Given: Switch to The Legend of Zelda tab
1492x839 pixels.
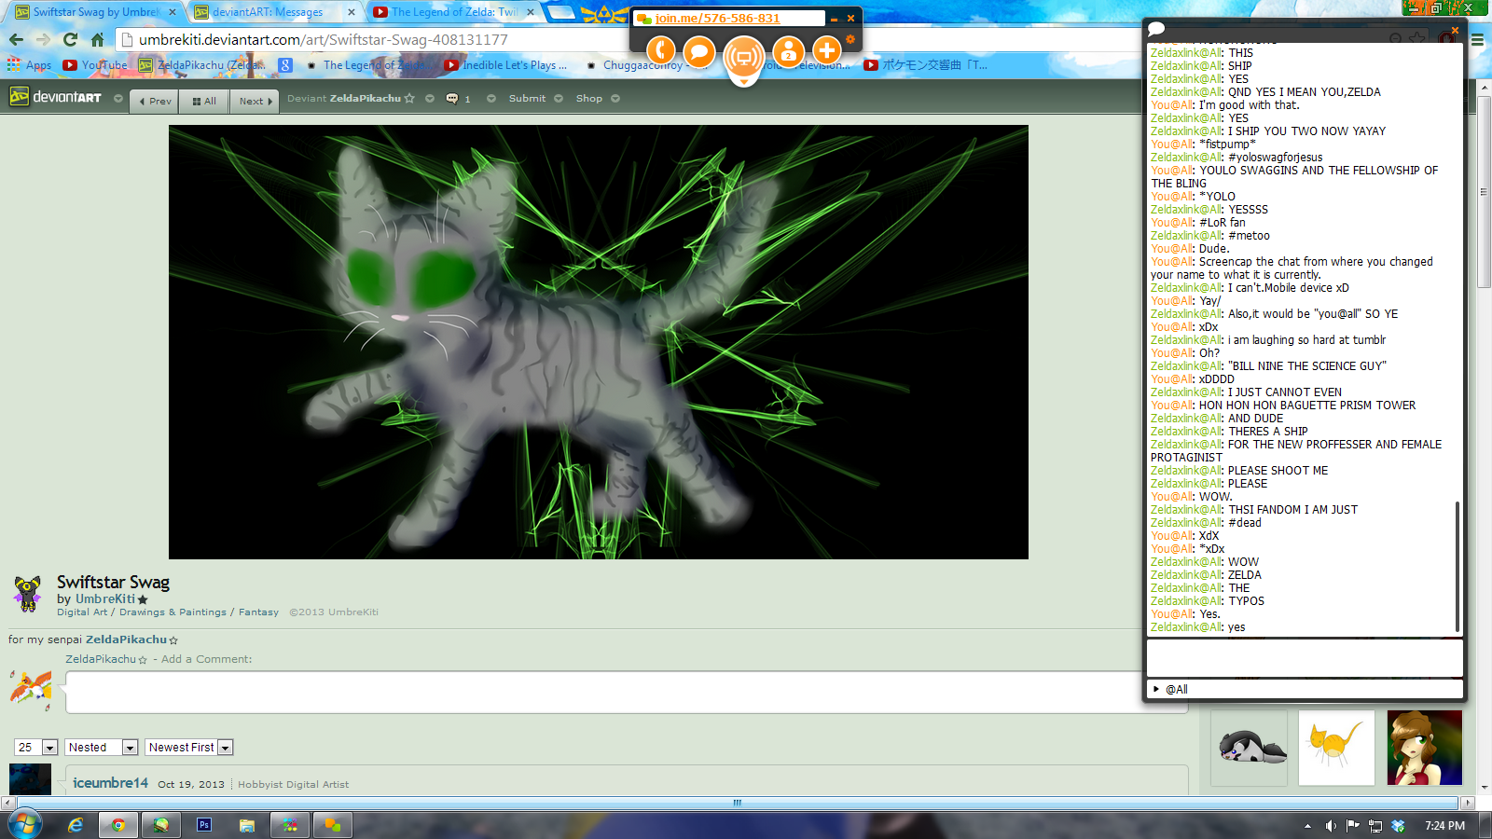Looking at the screenshot, I should 454,12.
